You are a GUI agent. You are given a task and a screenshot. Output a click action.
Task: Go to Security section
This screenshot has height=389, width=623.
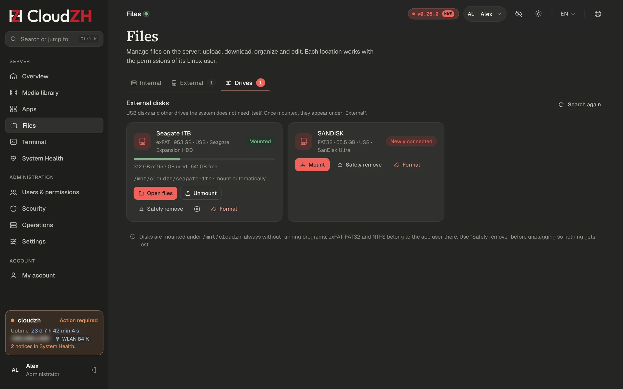point(54,209)
